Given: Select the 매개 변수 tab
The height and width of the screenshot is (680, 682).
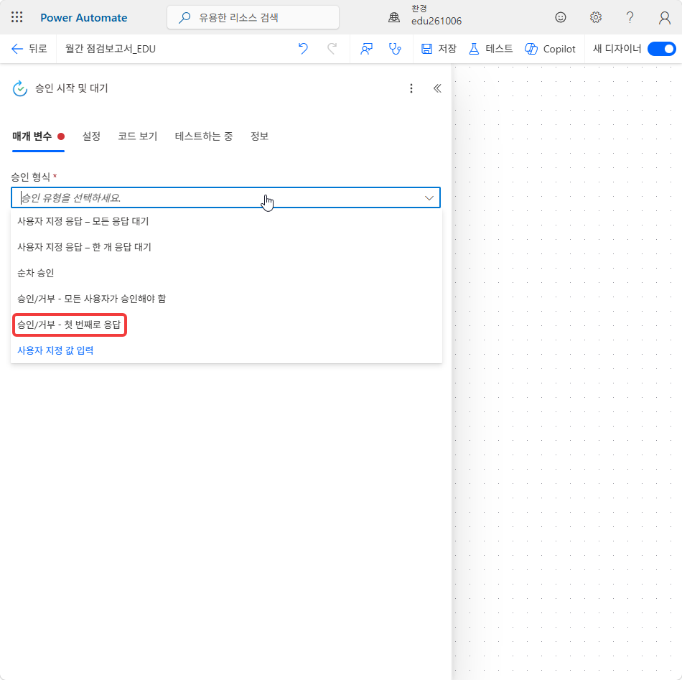Looking at the screenshot, I should [x=38, y=136].
